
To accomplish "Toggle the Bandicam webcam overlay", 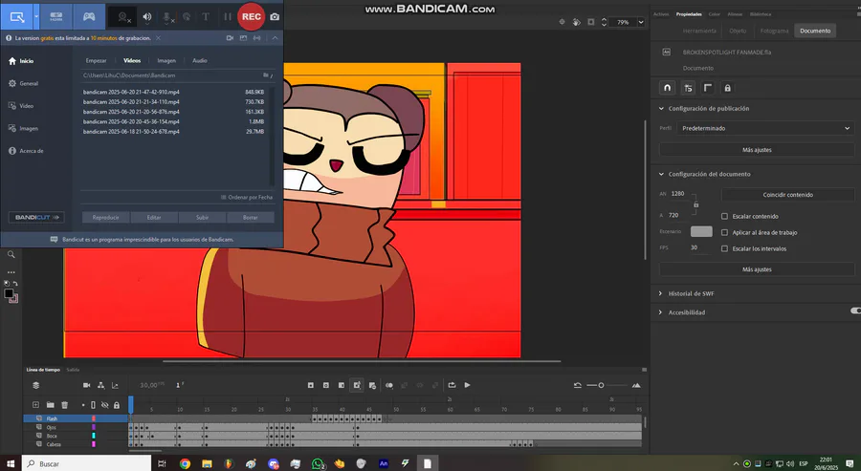I will [123, 17].
